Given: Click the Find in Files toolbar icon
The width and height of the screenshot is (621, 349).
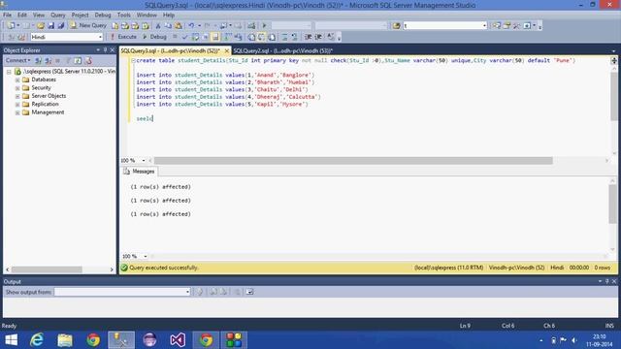Looking at the screenshot, I should point(397,26).
